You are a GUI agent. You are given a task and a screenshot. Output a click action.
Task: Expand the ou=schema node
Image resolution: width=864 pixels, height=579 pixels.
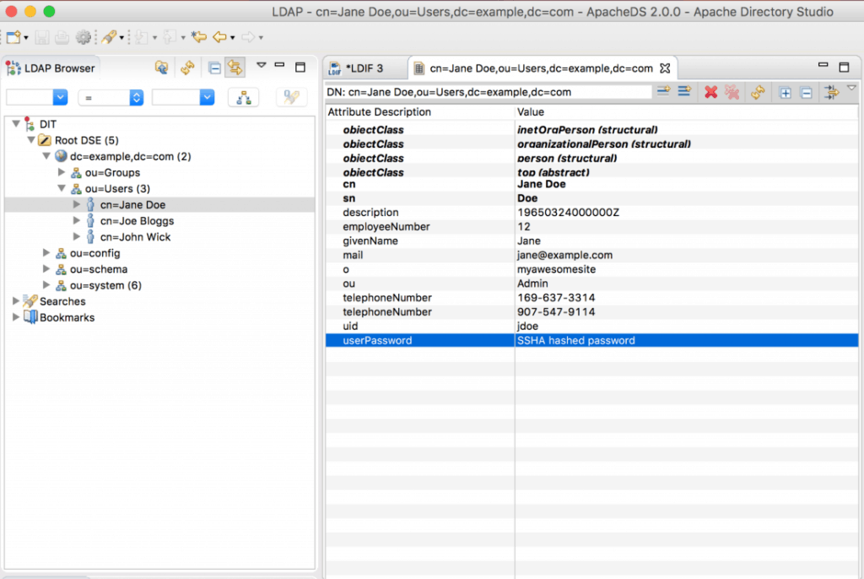47,268
